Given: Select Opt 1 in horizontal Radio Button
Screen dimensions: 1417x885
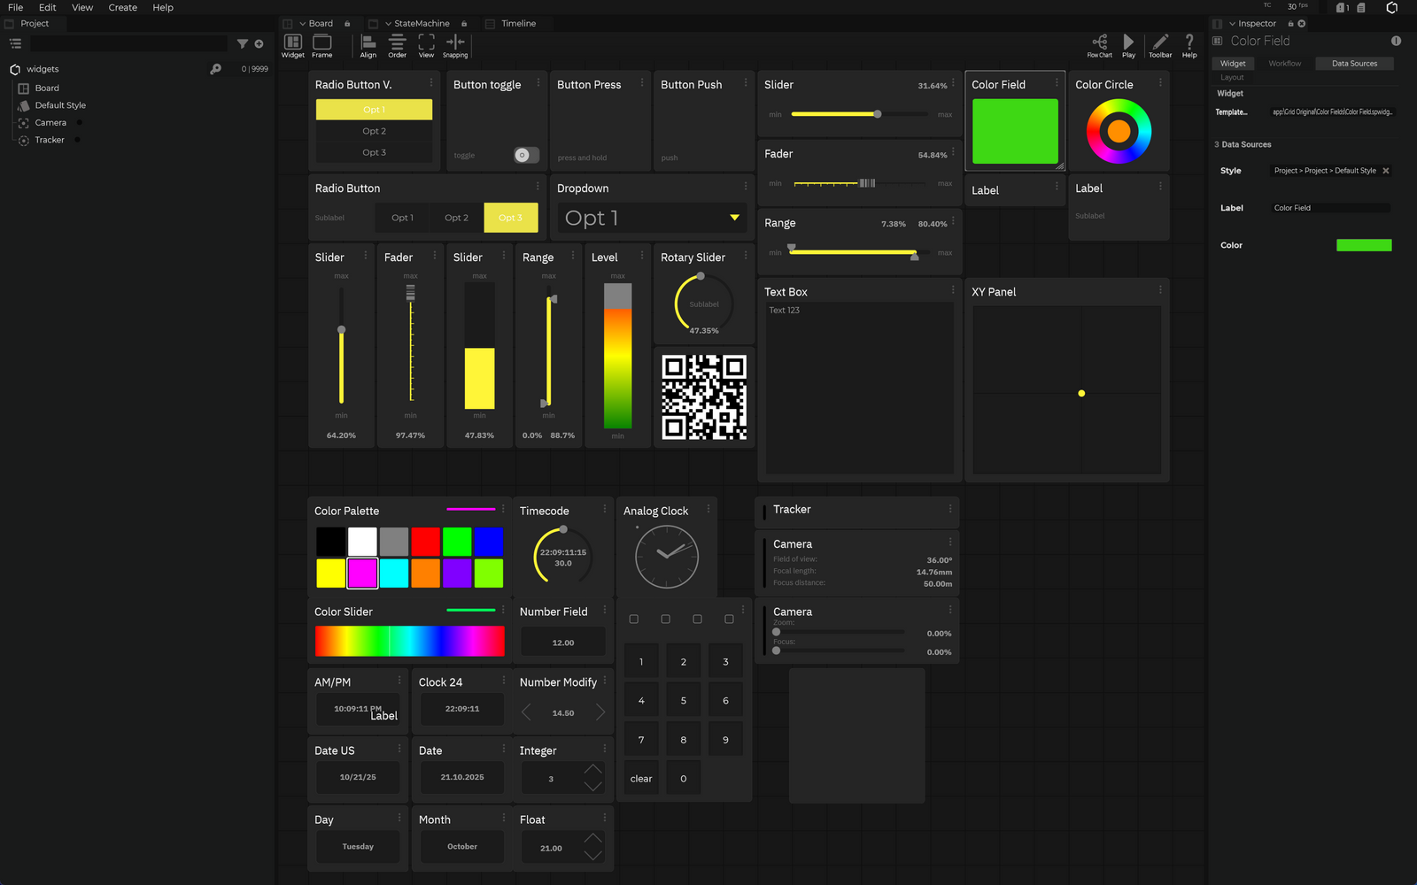Looking at the screenshot, I should pyautogui.click(x=402, y=218).
